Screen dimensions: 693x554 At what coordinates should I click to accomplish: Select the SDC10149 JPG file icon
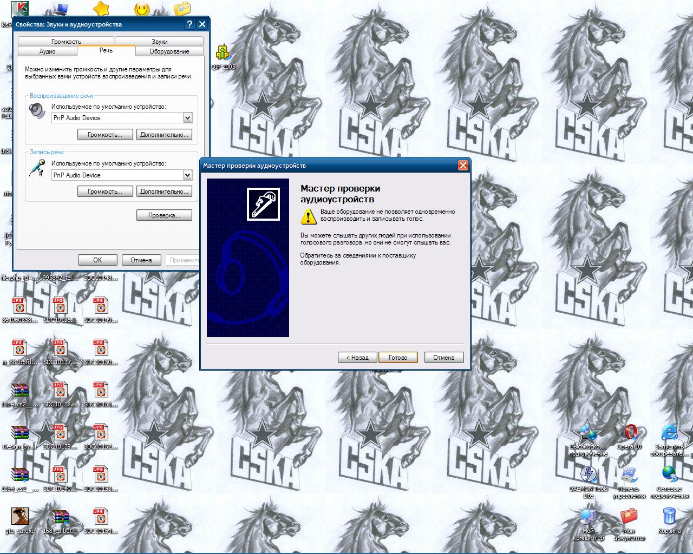point(100,306)
